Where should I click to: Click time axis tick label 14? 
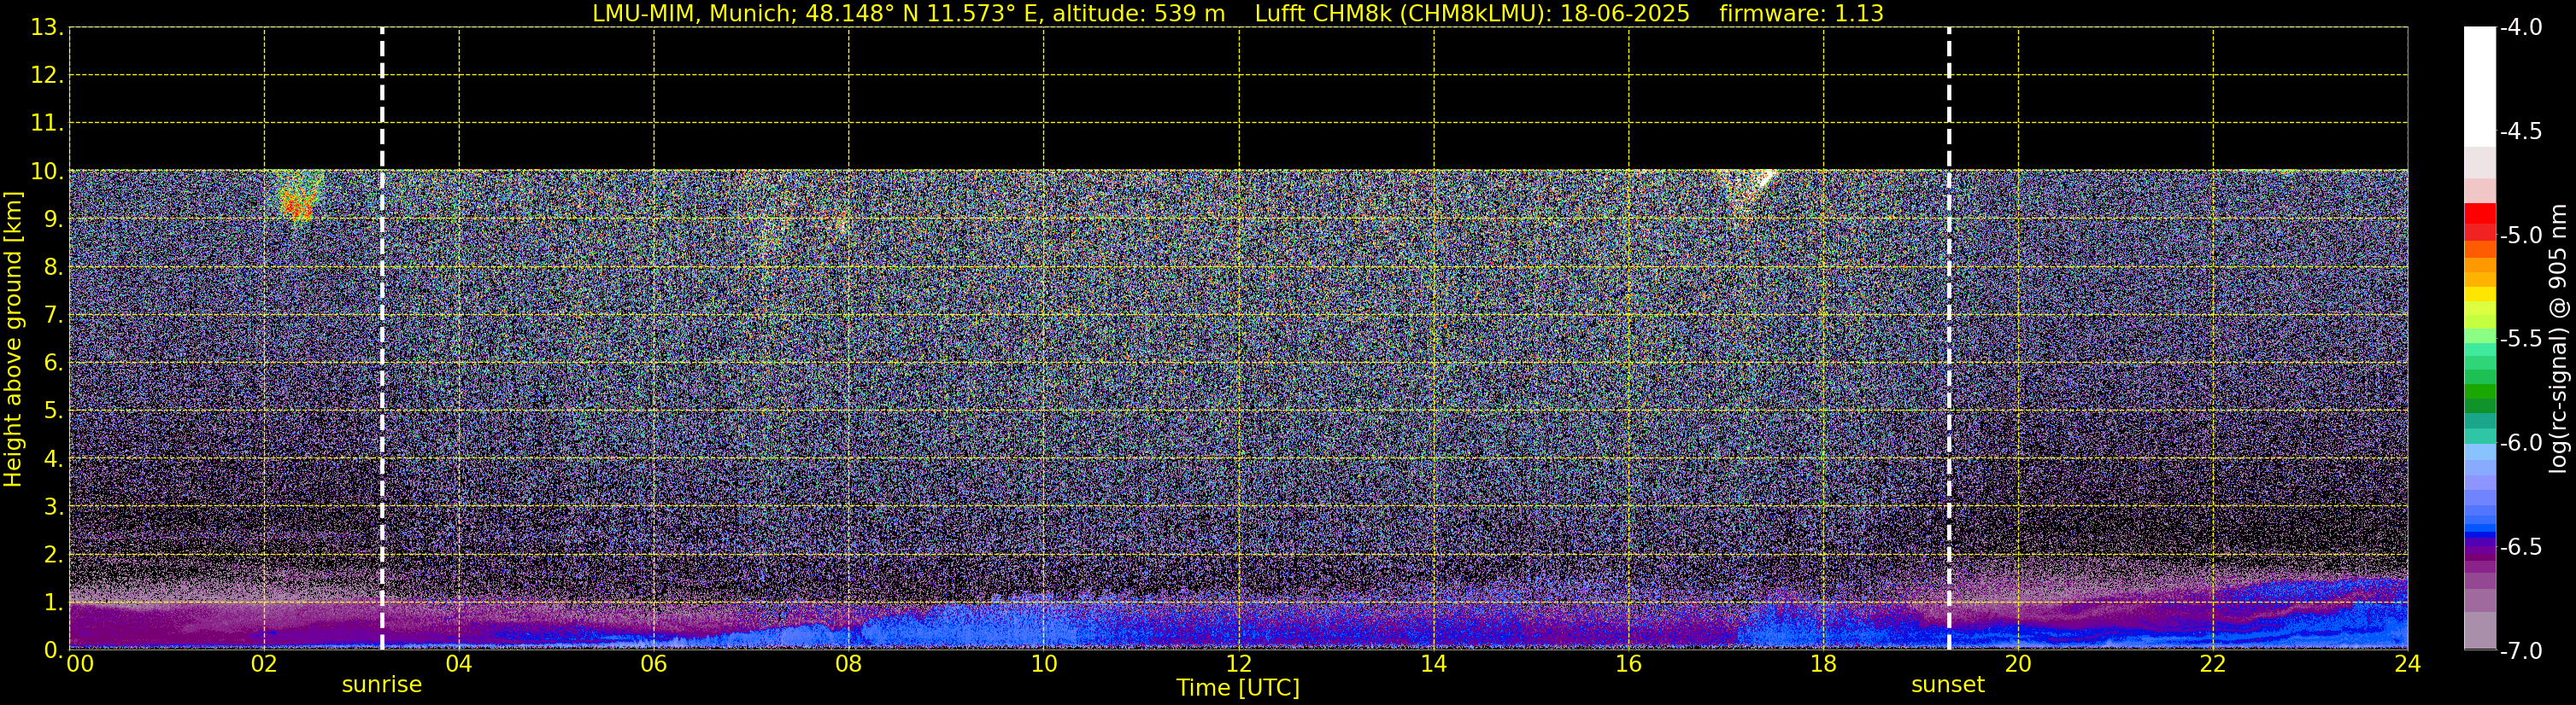1434,664
